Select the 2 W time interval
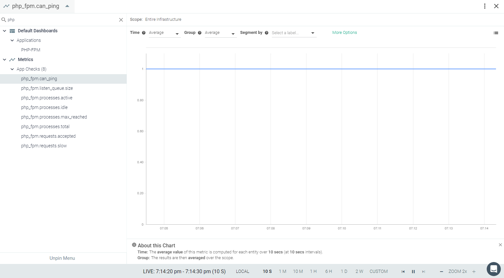The image size is (504, 278). 359,272
